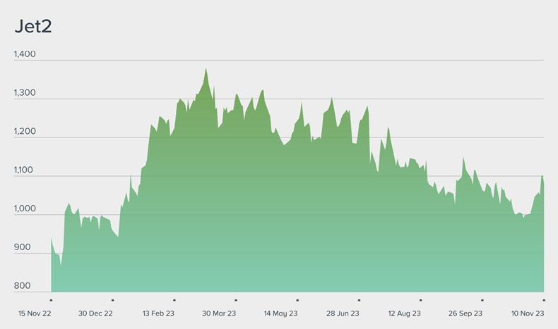Click the 900 y-axis label
The height and width of the screenshot is (329, 558).
point(22,247)
